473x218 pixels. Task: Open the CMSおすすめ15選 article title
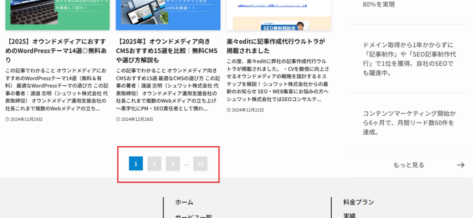pos(167,50)
